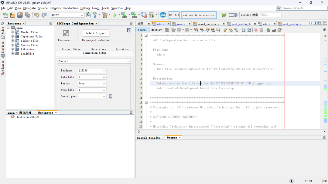Open MPLAB Code Configurator MCC icon
This screenshot has height=184, width=328.
163,15
